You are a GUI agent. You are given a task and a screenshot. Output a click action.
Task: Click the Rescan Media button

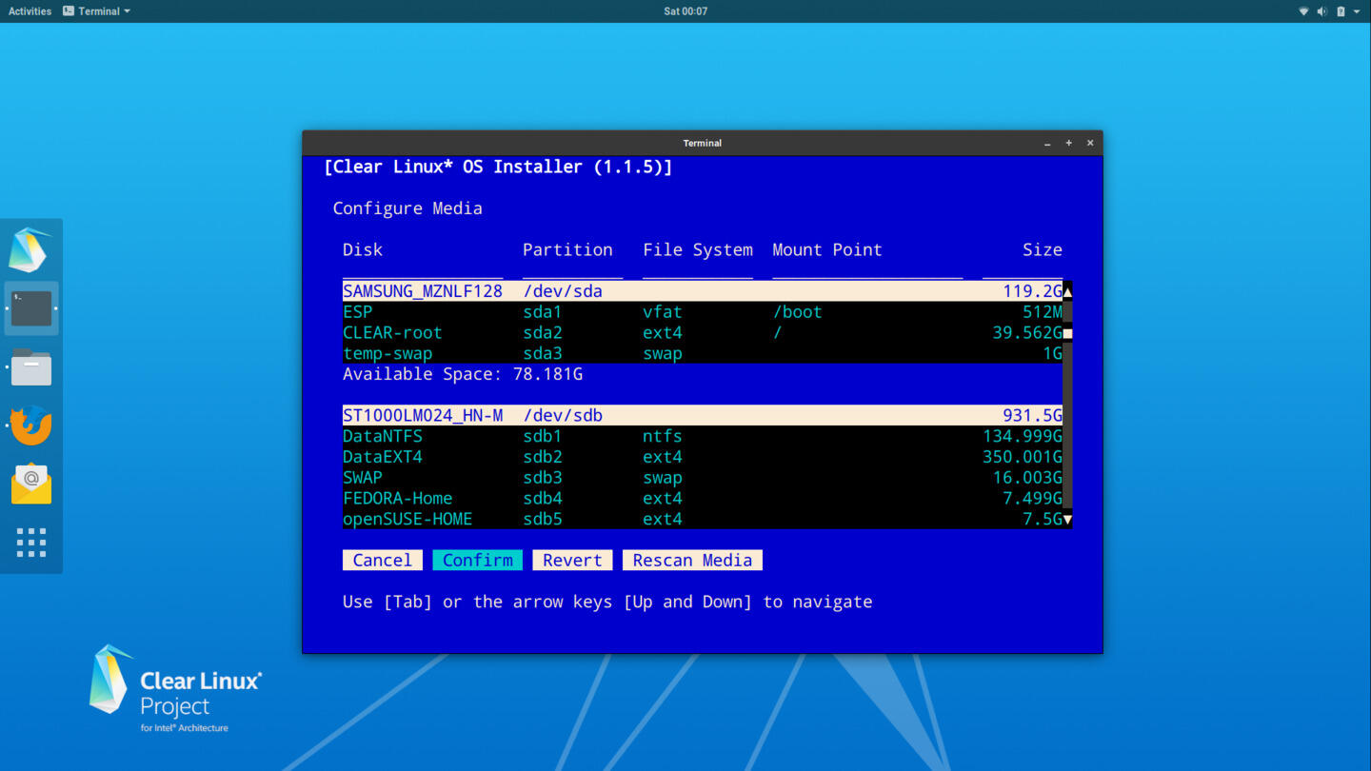(x=692, y=560)
